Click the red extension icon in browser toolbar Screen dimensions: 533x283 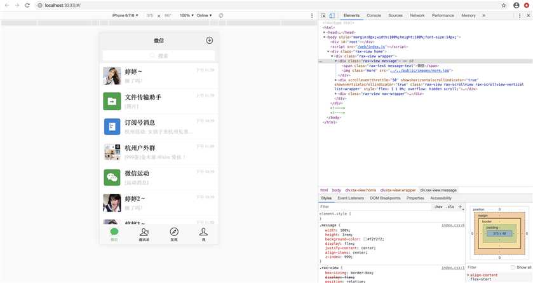coord(527,6)
